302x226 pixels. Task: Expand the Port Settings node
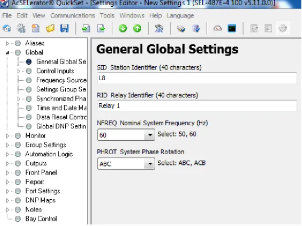8,191
